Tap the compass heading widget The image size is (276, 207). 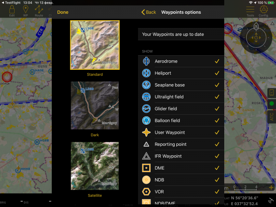(256, 38)
